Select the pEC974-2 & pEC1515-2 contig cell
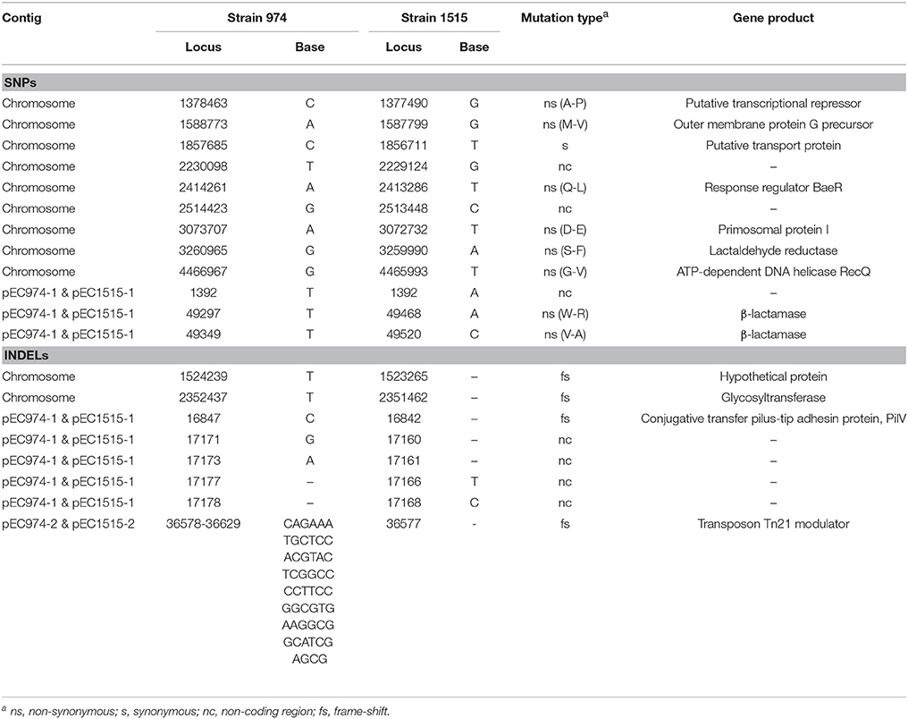Image resolution: width=908 pixels, height=719 pixels. [x=68, y=524]
